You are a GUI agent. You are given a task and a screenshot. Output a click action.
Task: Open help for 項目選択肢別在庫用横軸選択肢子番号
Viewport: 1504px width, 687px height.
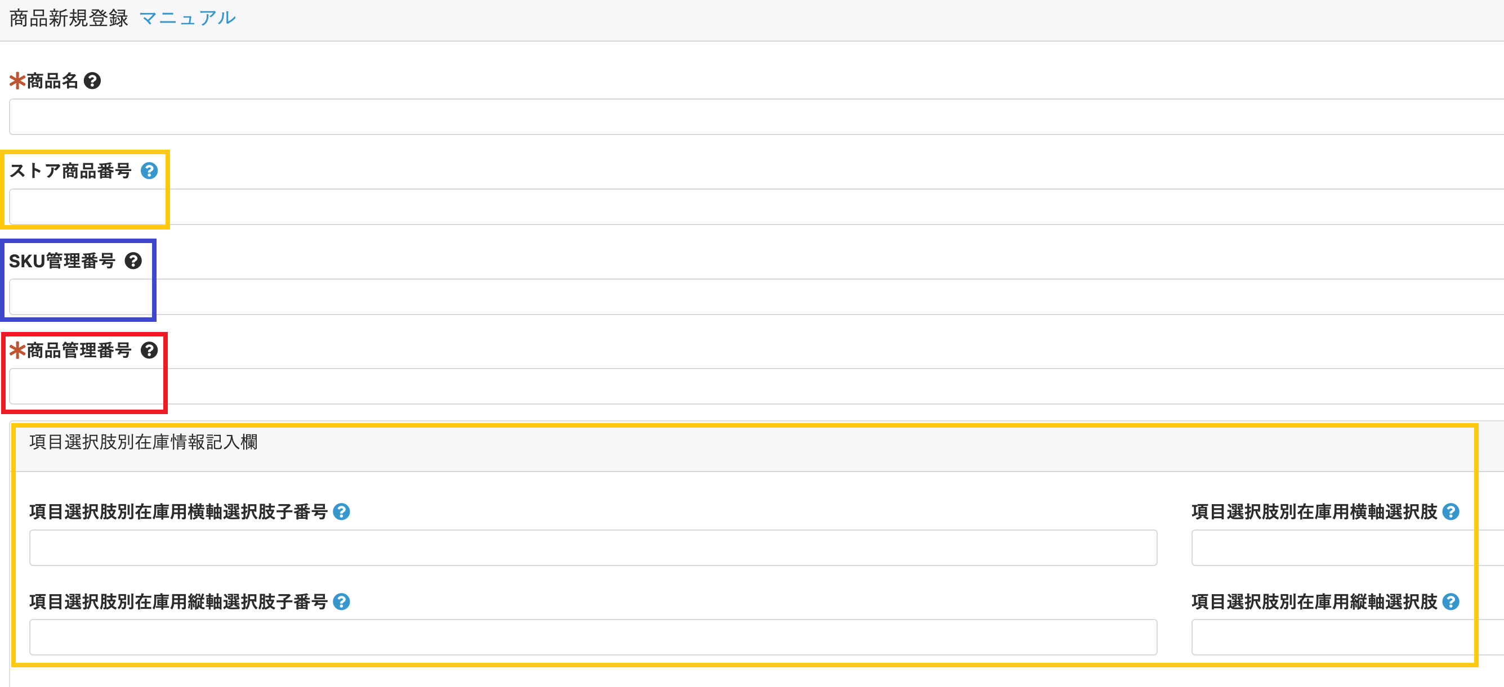[x=342, y=511]
